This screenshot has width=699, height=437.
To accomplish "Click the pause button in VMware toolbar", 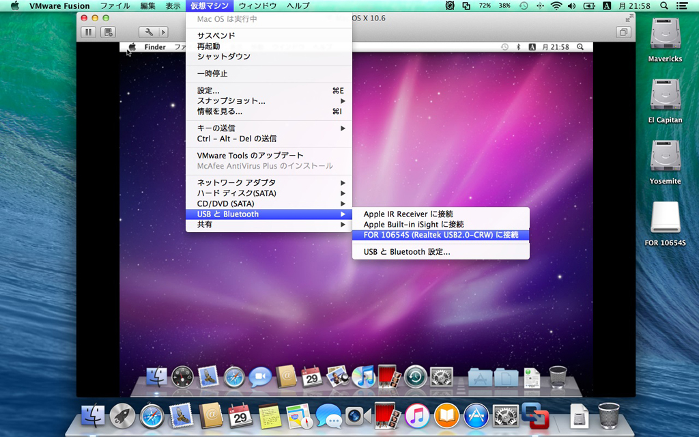I will (88, 32).
